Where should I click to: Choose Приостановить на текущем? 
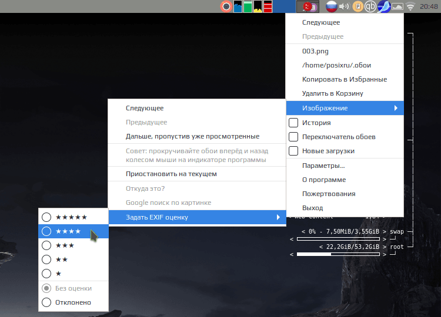[x=197, y=174]
